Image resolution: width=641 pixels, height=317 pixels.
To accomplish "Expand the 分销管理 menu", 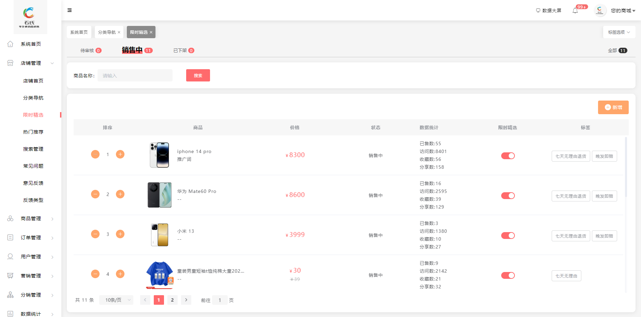I will click(x=31, y=295).
